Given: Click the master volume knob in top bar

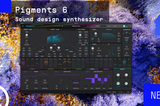Looking at the screenshot, I should (x=124, y=26).
